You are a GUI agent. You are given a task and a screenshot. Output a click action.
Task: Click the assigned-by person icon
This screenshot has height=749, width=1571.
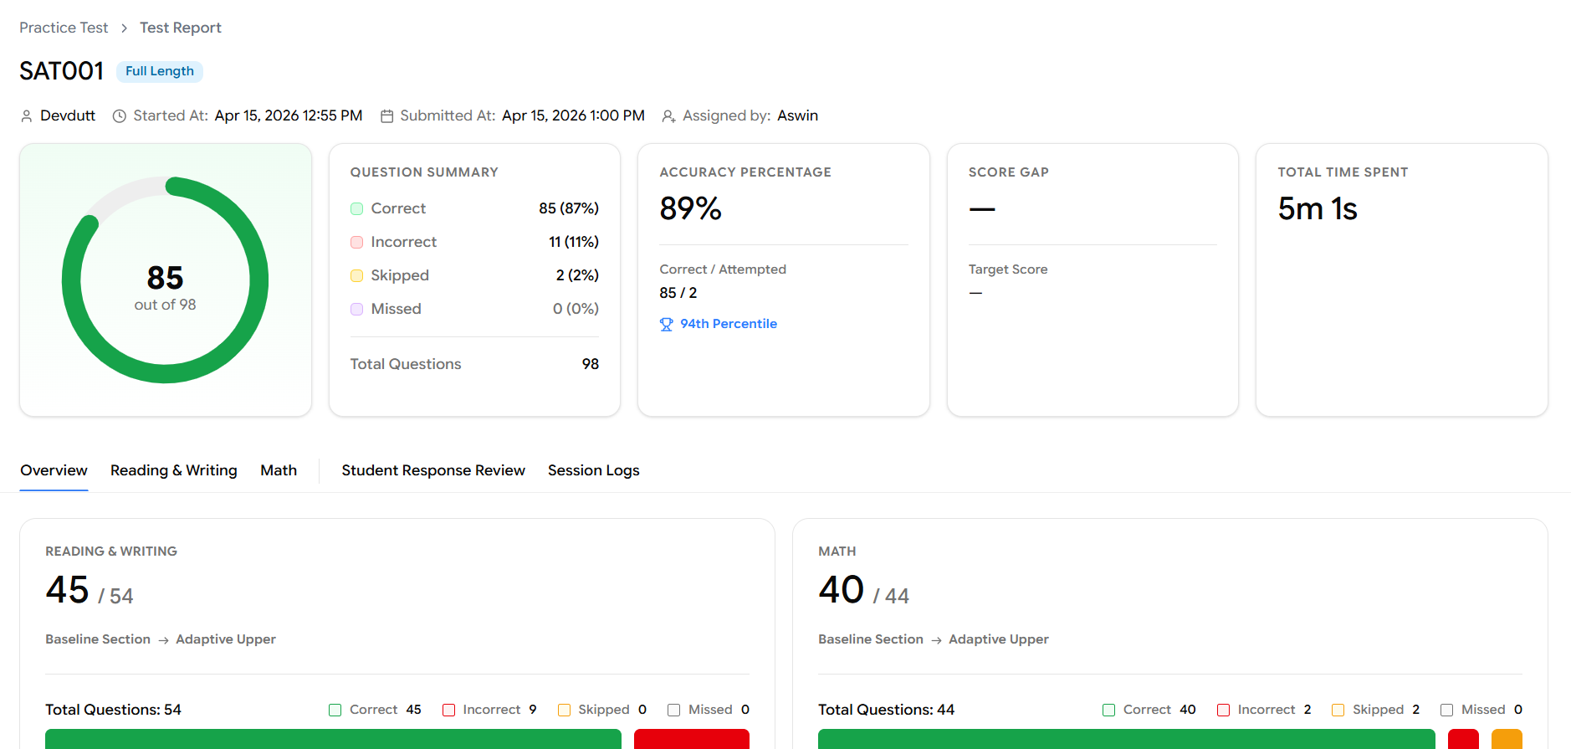[668, 116]
